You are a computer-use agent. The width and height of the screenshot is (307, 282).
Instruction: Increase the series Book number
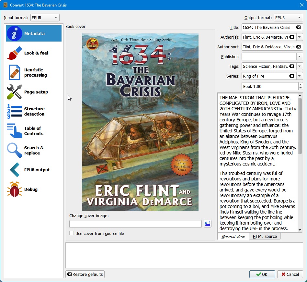point(301,85)
